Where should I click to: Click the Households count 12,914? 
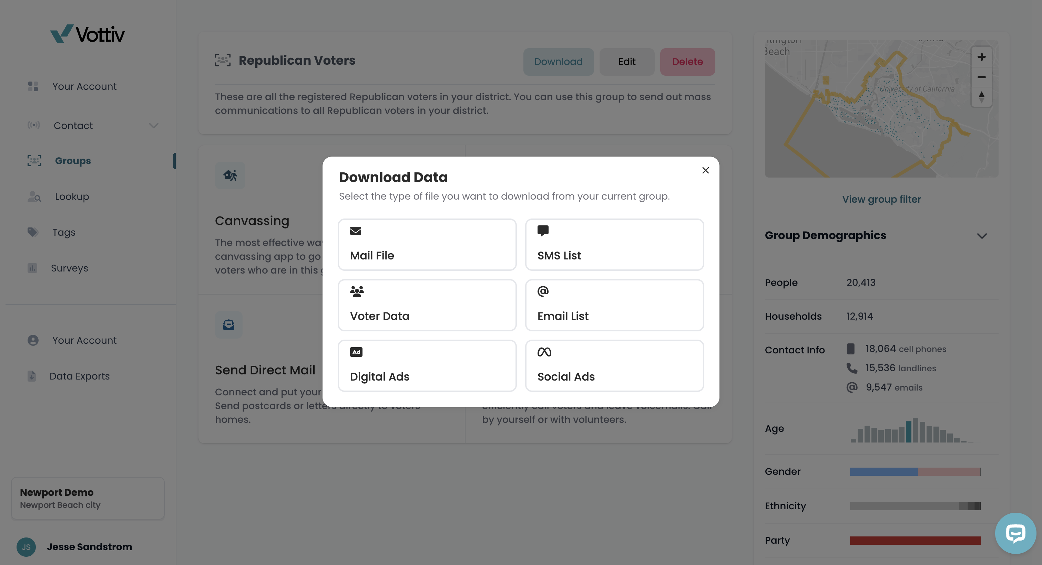tap(860, 316)
